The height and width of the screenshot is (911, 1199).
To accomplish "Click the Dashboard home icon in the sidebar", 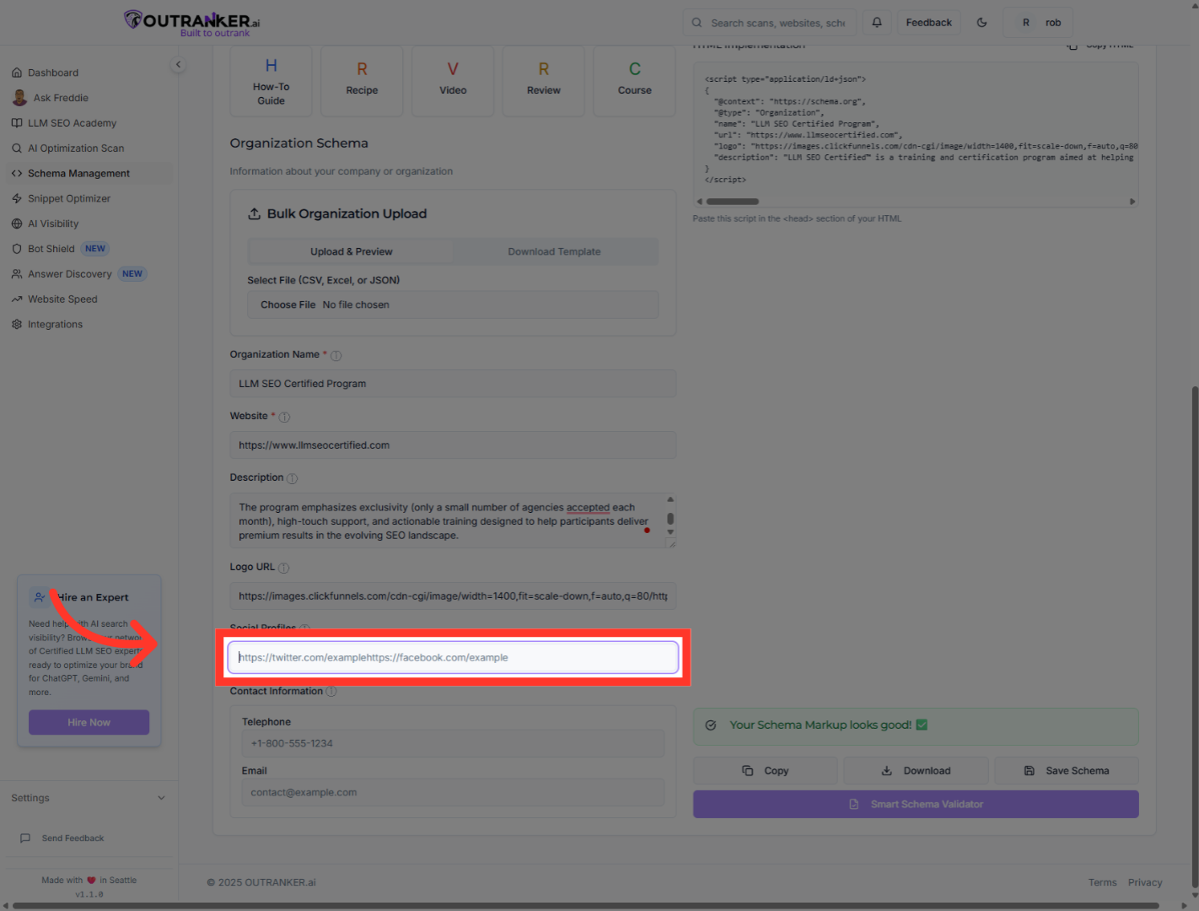I will point(17,73).
